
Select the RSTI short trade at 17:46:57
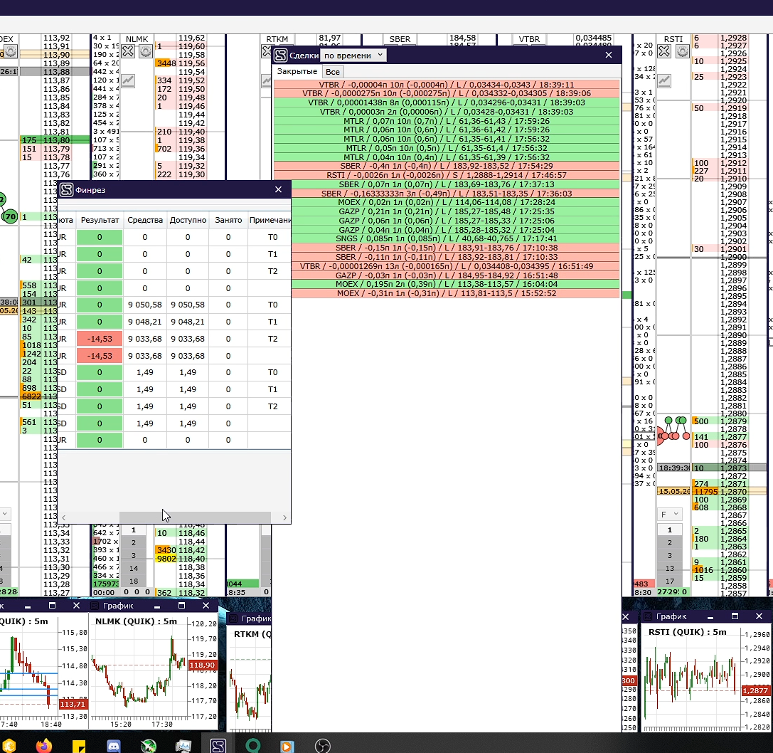point(447,175)
